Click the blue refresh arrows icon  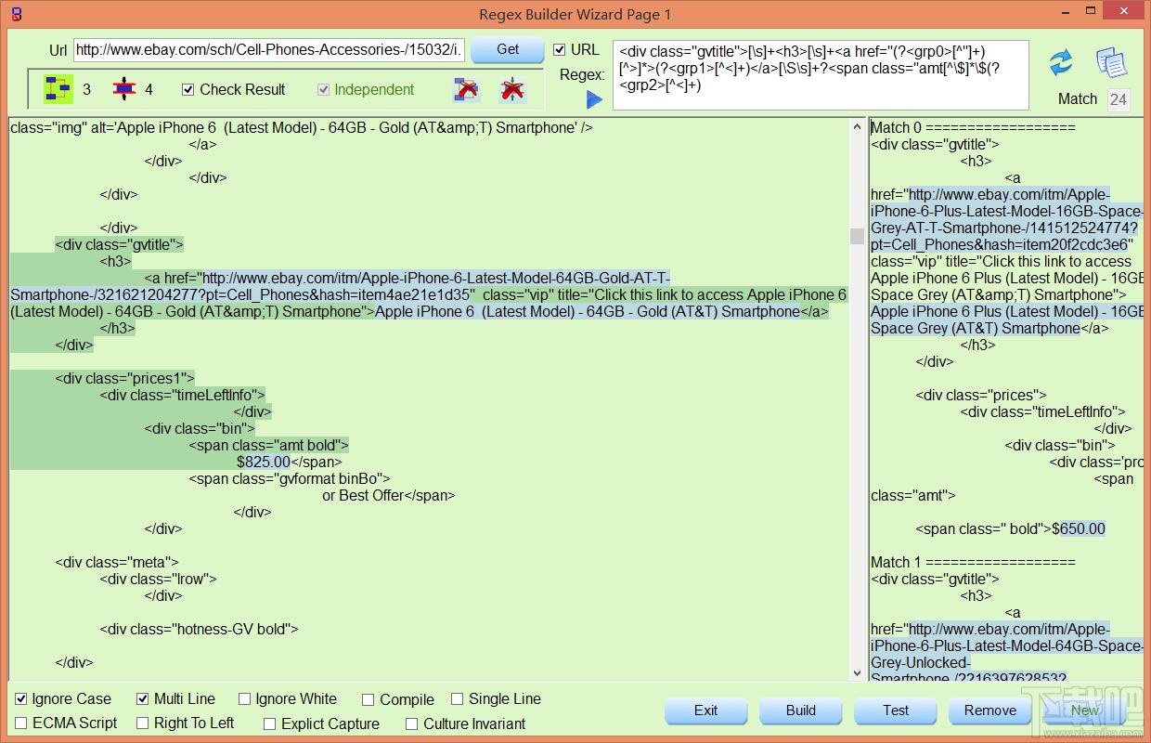pyautogui.click(x=1061, y=63)
